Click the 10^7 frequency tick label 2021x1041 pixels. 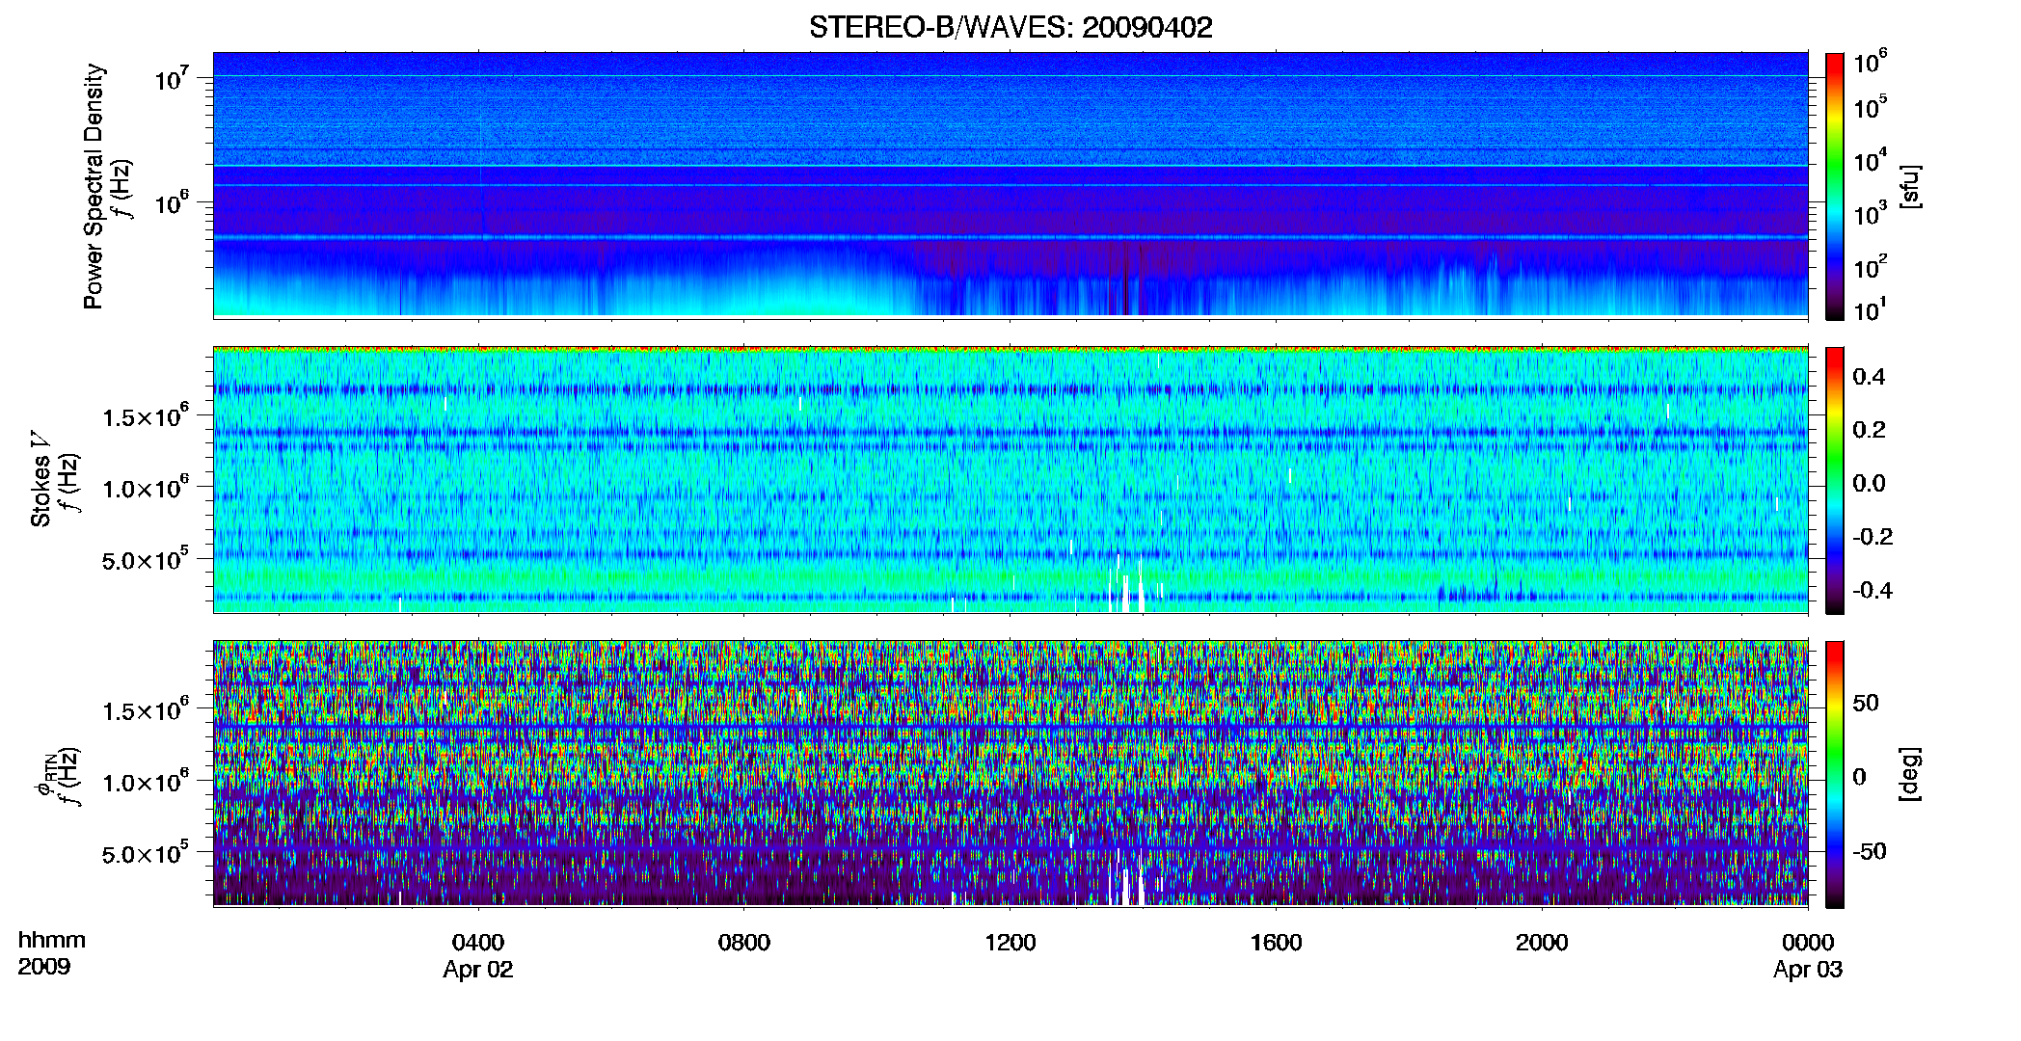173,78
